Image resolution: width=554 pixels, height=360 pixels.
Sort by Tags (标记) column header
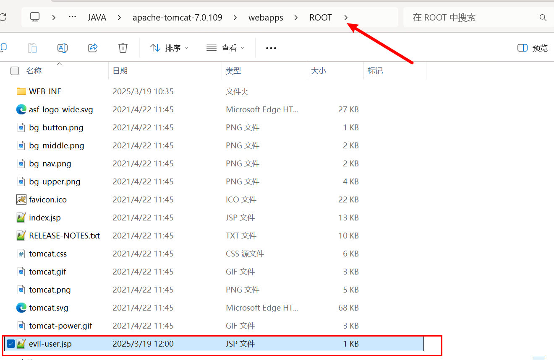pos(375,71)
